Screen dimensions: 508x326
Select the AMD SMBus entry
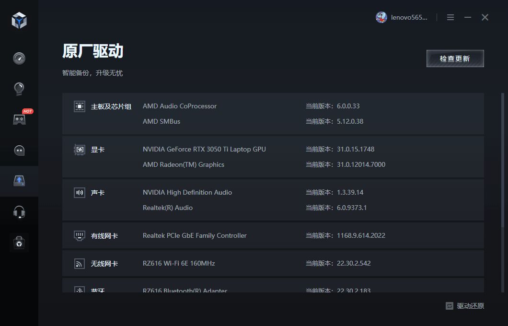click(x=162, y=121)
